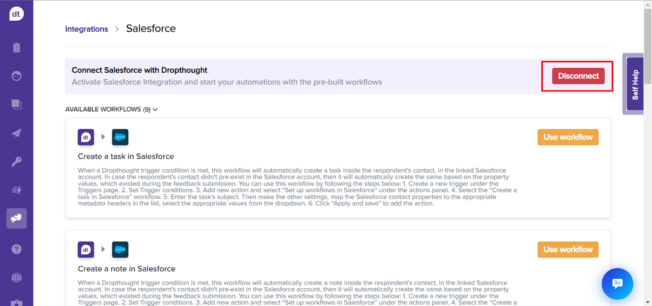Viewport: 652px width, 306px height.
Task: Open the Self Help side tab
Action: [x=635, y=85]
